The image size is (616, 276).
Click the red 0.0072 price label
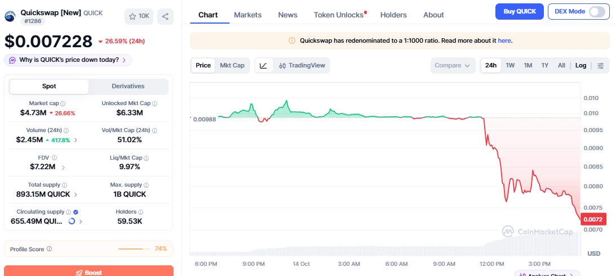click(x=593, y=219)
